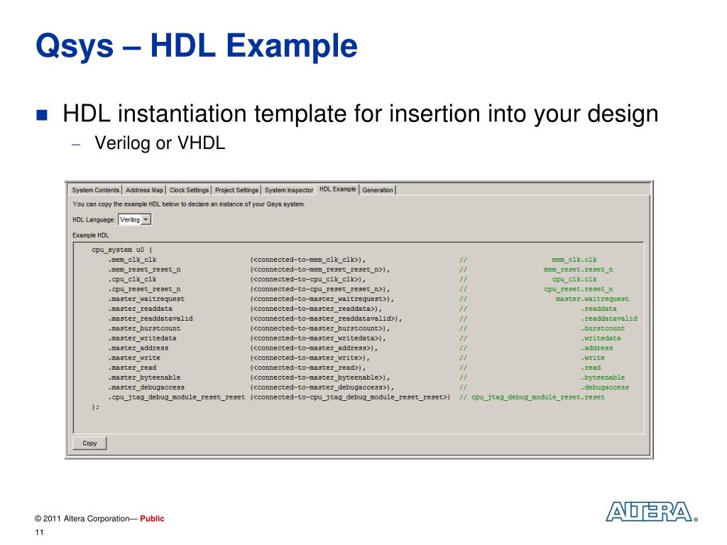Click the .cpu_reset_reset_n port name
This screenshot has width=727, height=545.
click(144, 290)
